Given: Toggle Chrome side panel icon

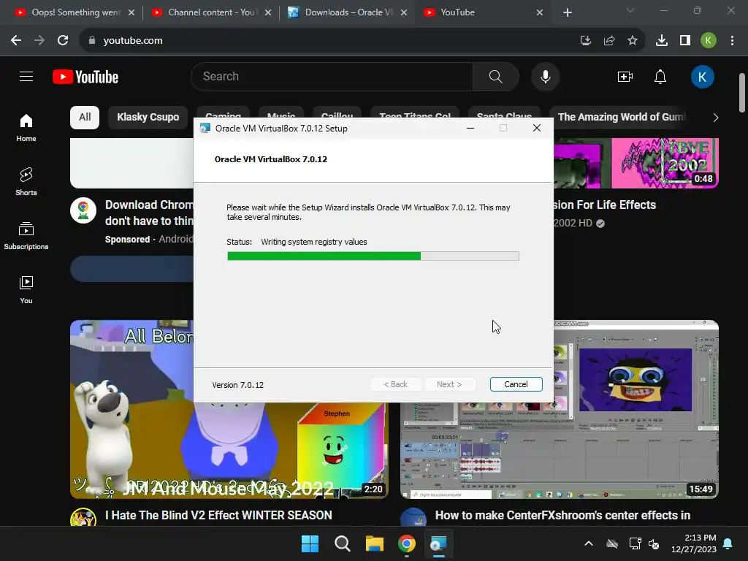Looking at the screenshot, I should (x=685, y=41).
